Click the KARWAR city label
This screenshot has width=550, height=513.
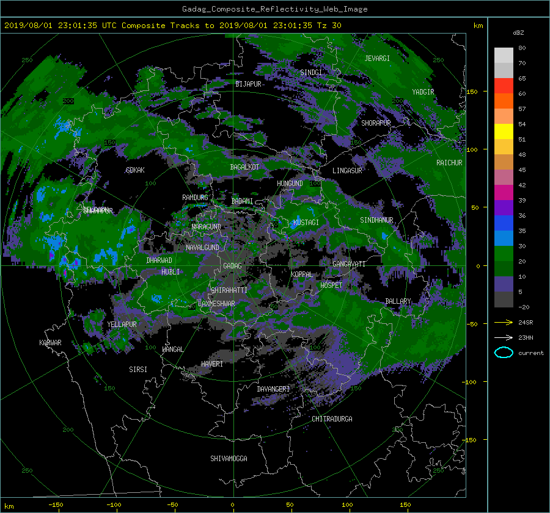(50, 343)
